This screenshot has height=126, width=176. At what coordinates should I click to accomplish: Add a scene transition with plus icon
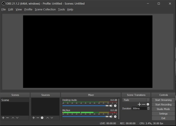point(139,104)
